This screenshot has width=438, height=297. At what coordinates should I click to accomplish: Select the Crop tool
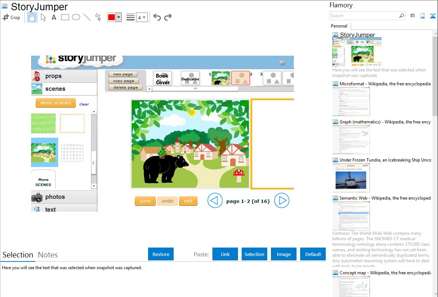coord(11,17)
